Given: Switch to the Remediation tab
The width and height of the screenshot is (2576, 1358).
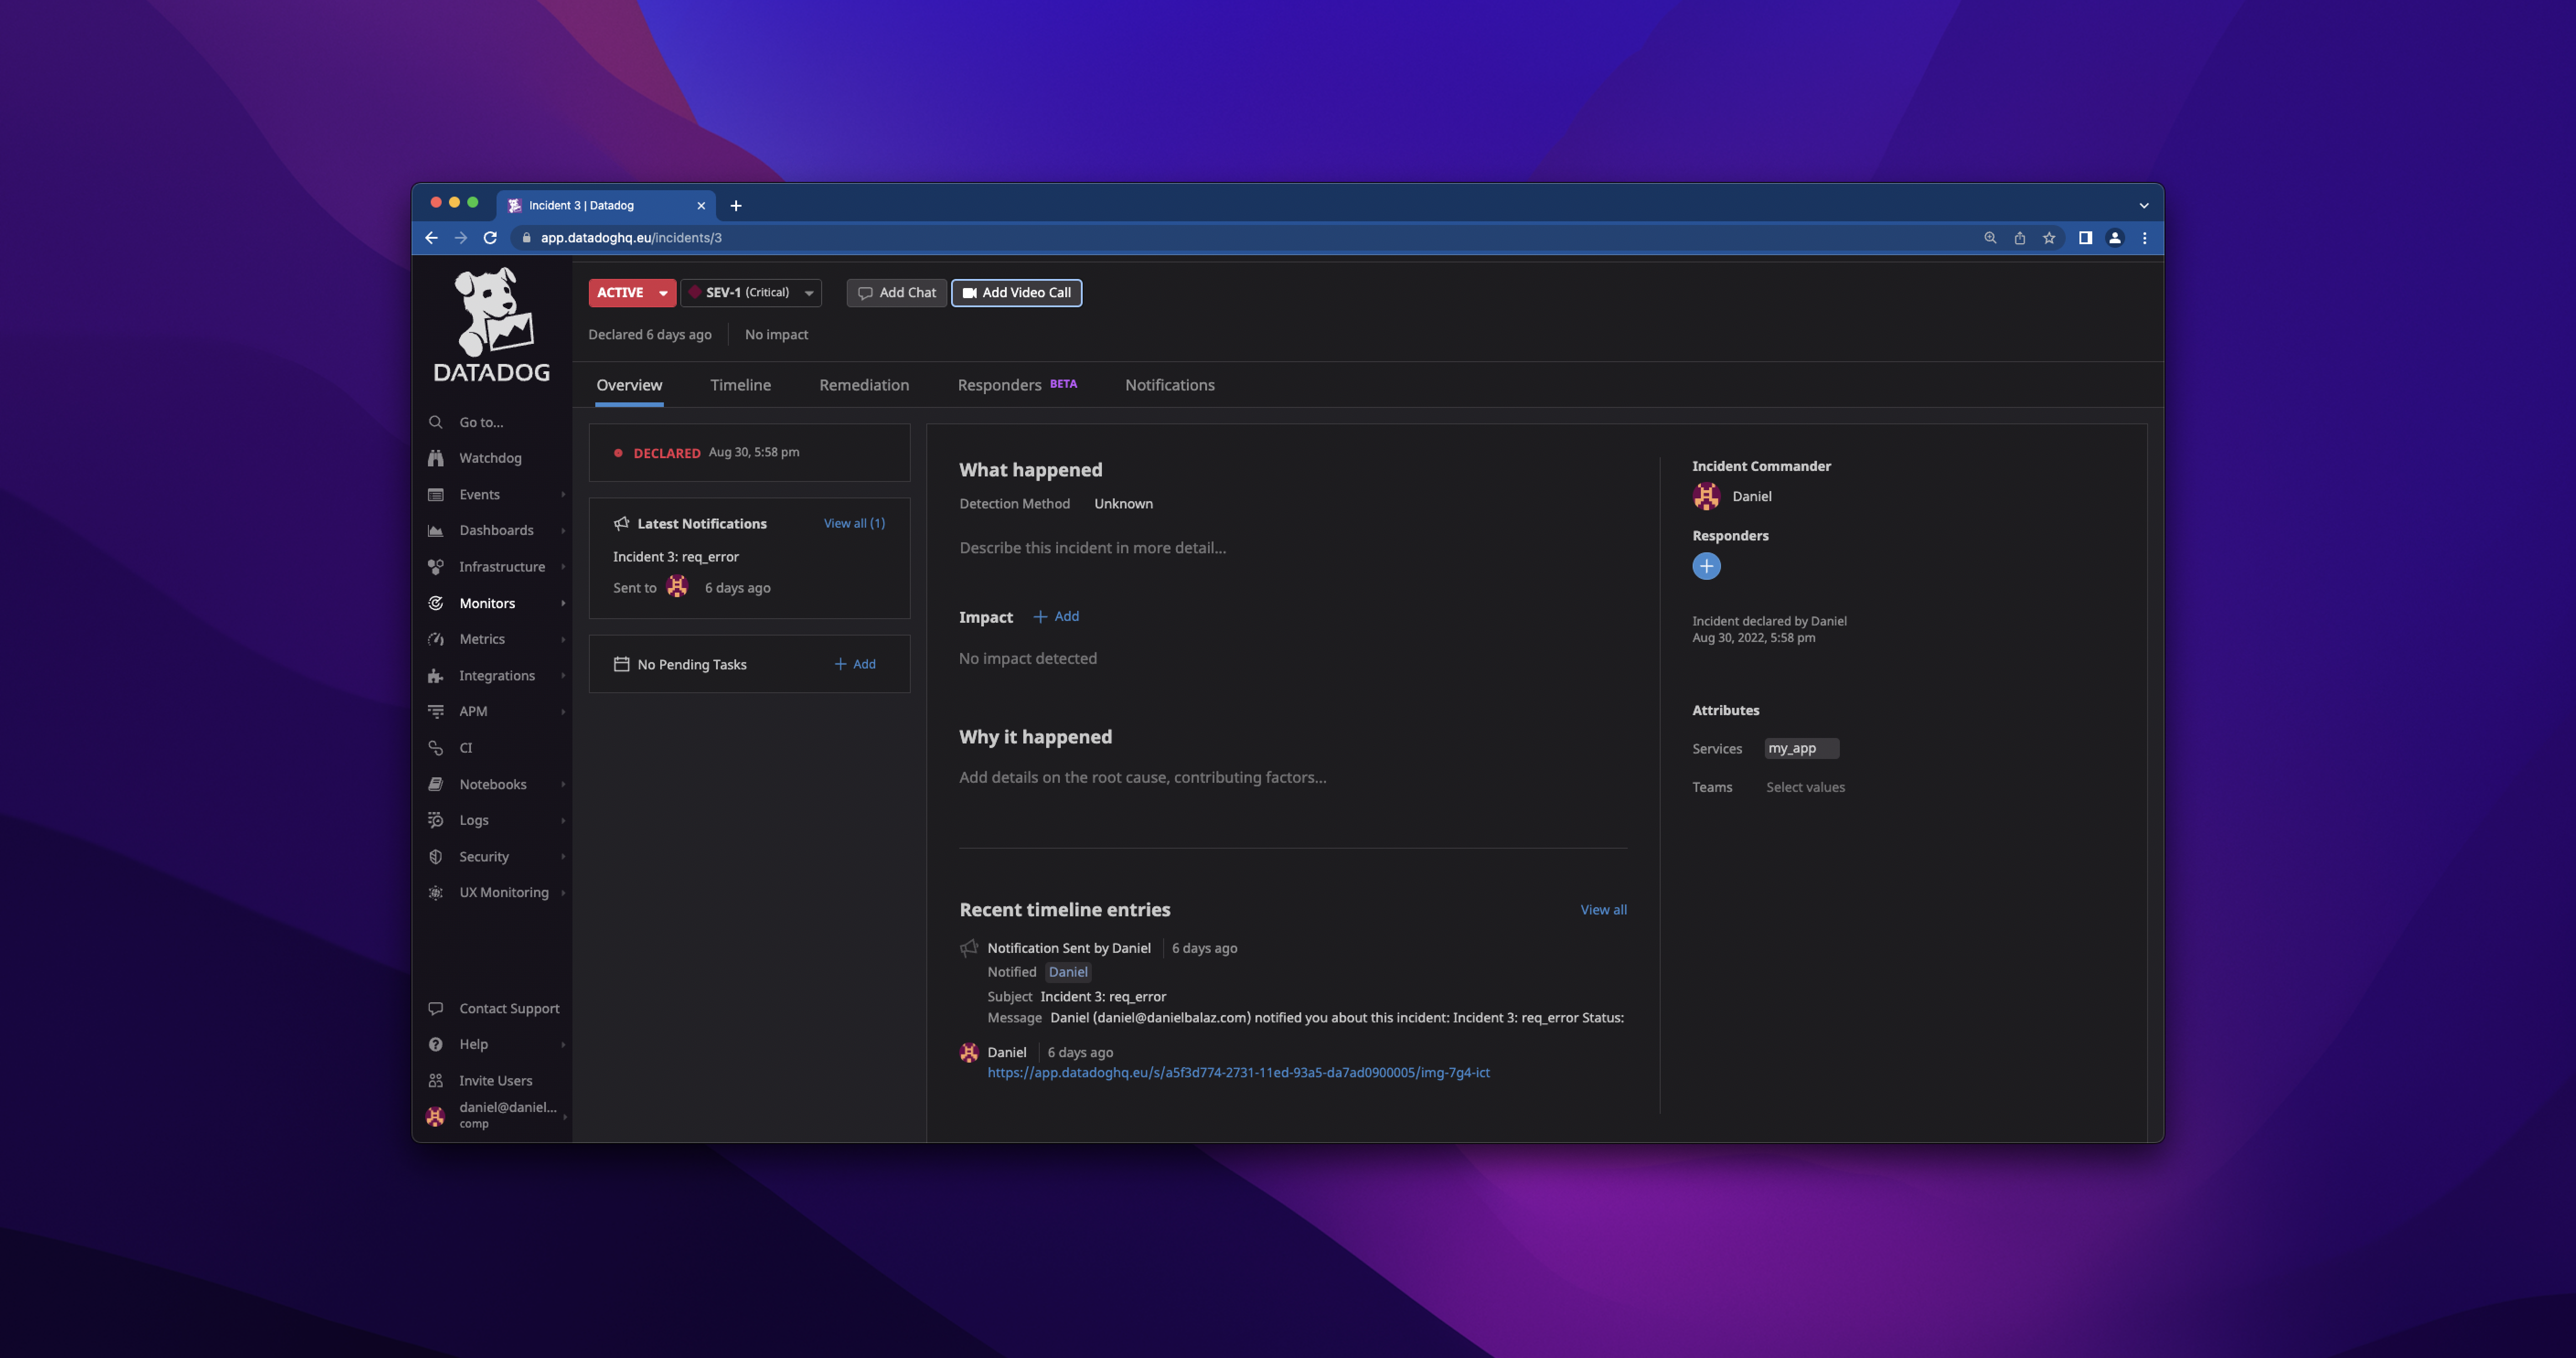Looking at the screenshot, I should [864, 385].
